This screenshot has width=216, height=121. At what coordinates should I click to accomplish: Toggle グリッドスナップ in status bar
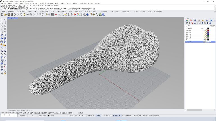(x=72, y=115)
